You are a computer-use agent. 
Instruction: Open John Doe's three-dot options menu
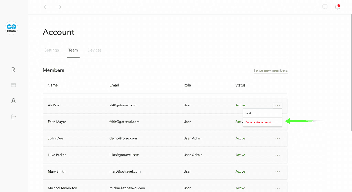click(277, 139)
